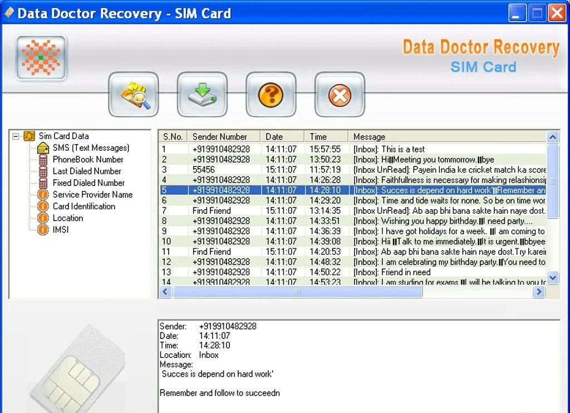The width and height of the screenshot is (570, 413).
Task: Select PhoneBook Number tree entry
Action: pos(88,160)
